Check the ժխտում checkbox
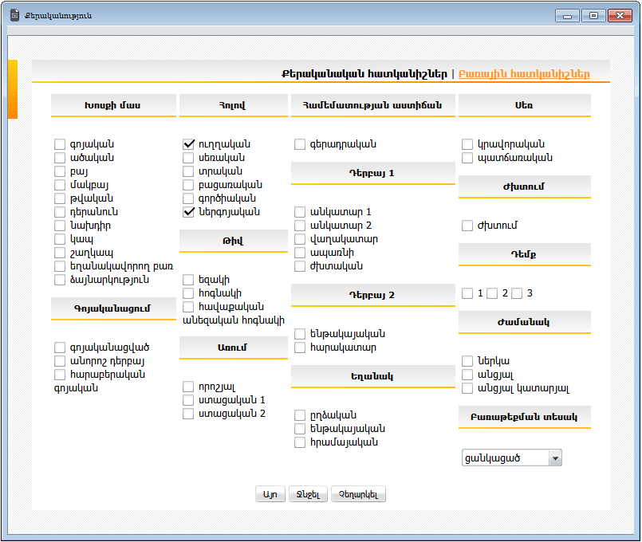The image size is (642, 542). 467,226
